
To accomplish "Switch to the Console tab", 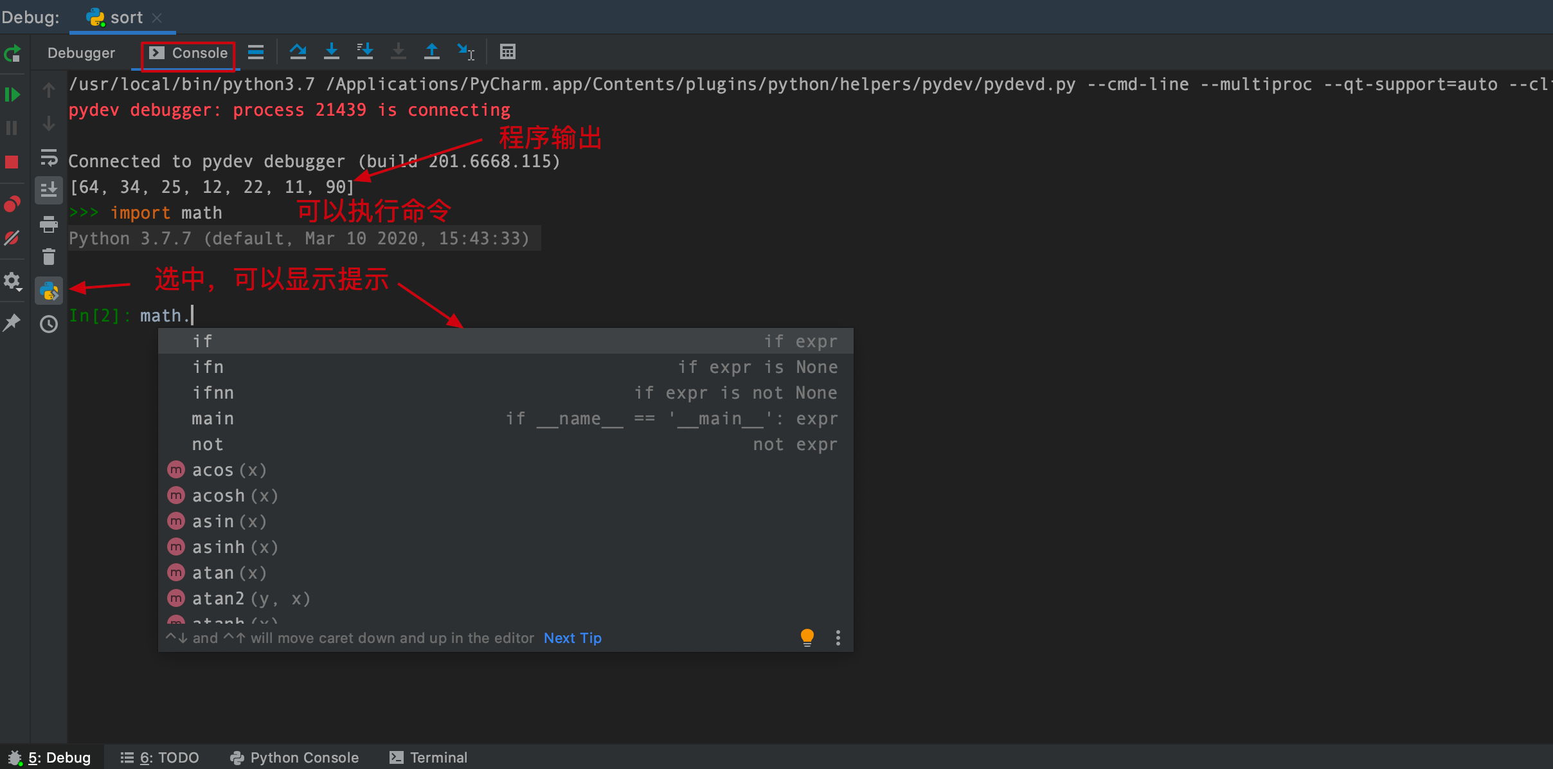I will 188,53.
